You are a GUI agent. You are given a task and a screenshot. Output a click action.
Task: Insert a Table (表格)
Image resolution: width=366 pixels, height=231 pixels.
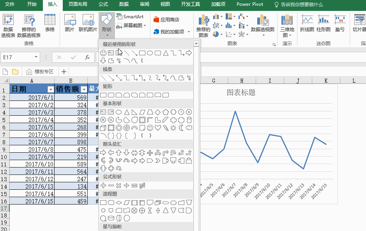pyautogui.click(x=50, y=23)
